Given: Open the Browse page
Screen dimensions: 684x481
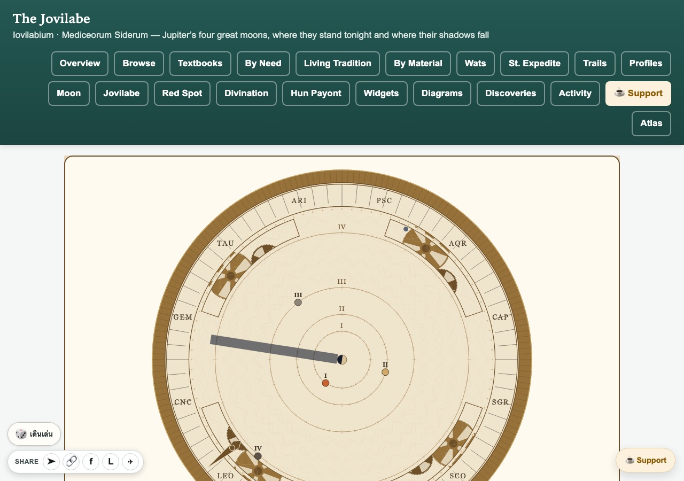Looking at the screenshot, I should (x=139, y=64).
